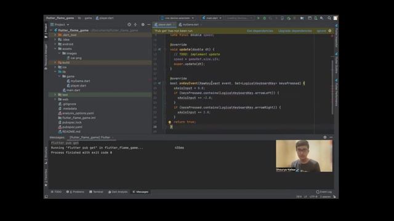Select pubspec.yaml in the project tree

tap(70, 127)
